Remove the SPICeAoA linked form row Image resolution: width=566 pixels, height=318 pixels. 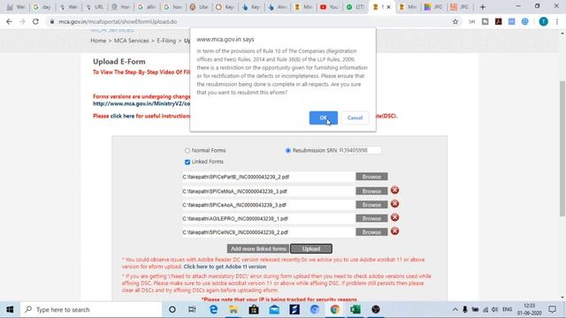395,204
